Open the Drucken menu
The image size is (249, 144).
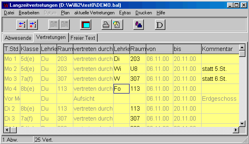[x=143, y=13]
